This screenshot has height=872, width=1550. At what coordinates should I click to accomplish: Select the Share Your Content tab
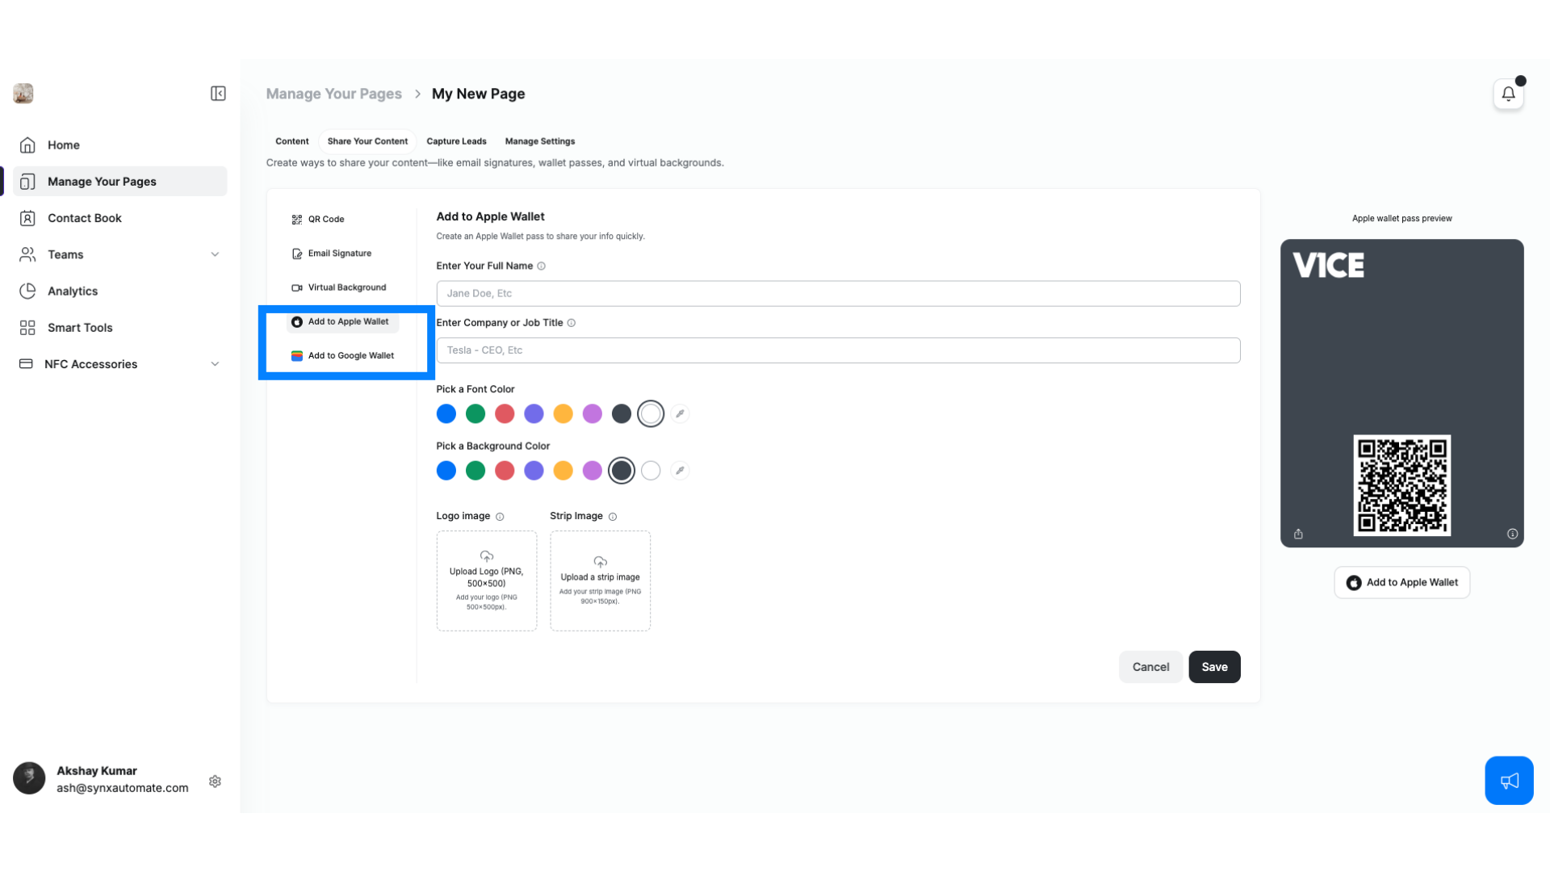[367, 141]
